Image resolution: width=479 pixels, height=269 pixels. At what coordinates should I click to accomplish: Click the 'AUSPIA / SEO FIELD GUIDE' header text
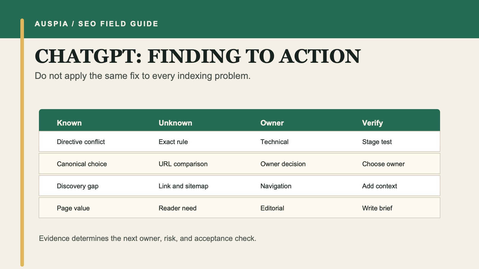pyautogui.click(x=96, y=24)
